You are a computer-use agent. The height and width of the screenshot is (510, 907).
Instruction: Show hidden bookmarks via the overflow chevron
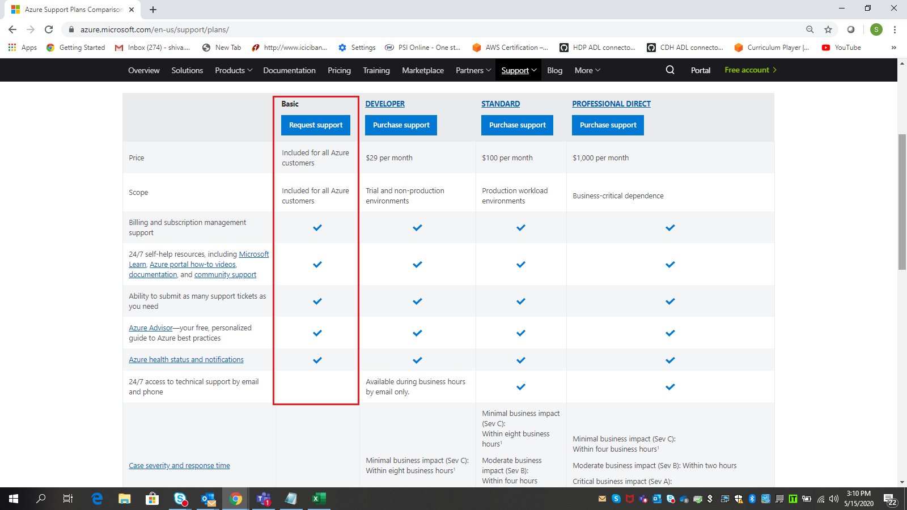(x=894, y=48)
